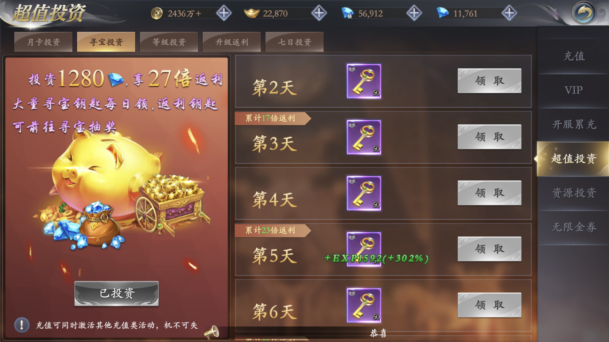Select VIP in the right sidebar
This screenshot has height=342, width=609.
coord(574,90)
